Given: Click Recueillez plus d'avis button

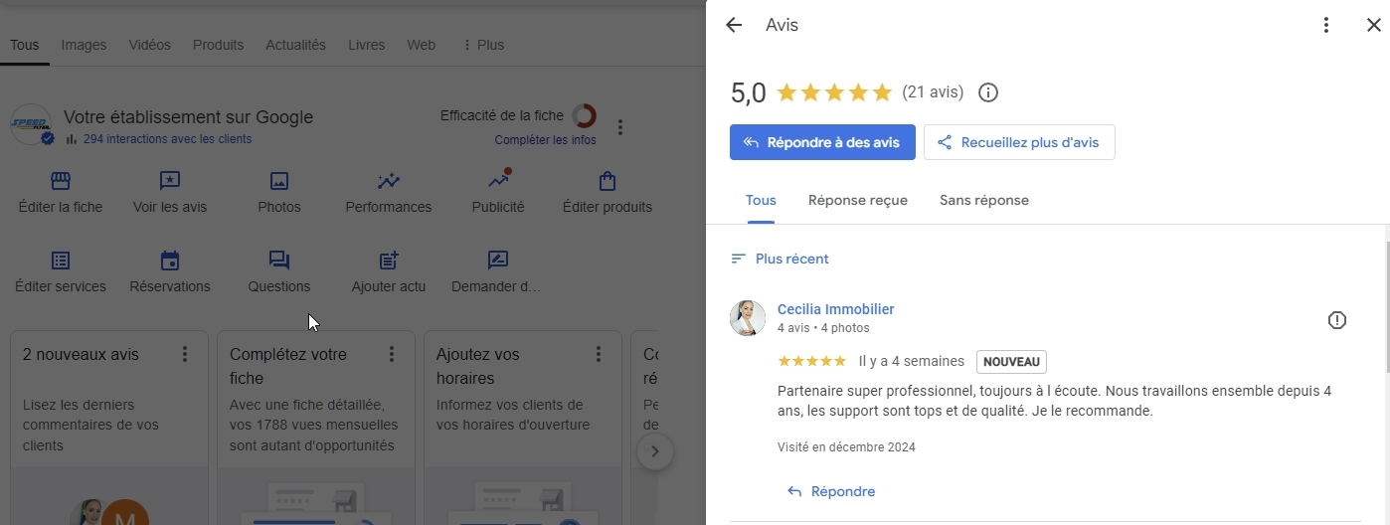Looking at the screenshot, I should (x=1019, y=142).
